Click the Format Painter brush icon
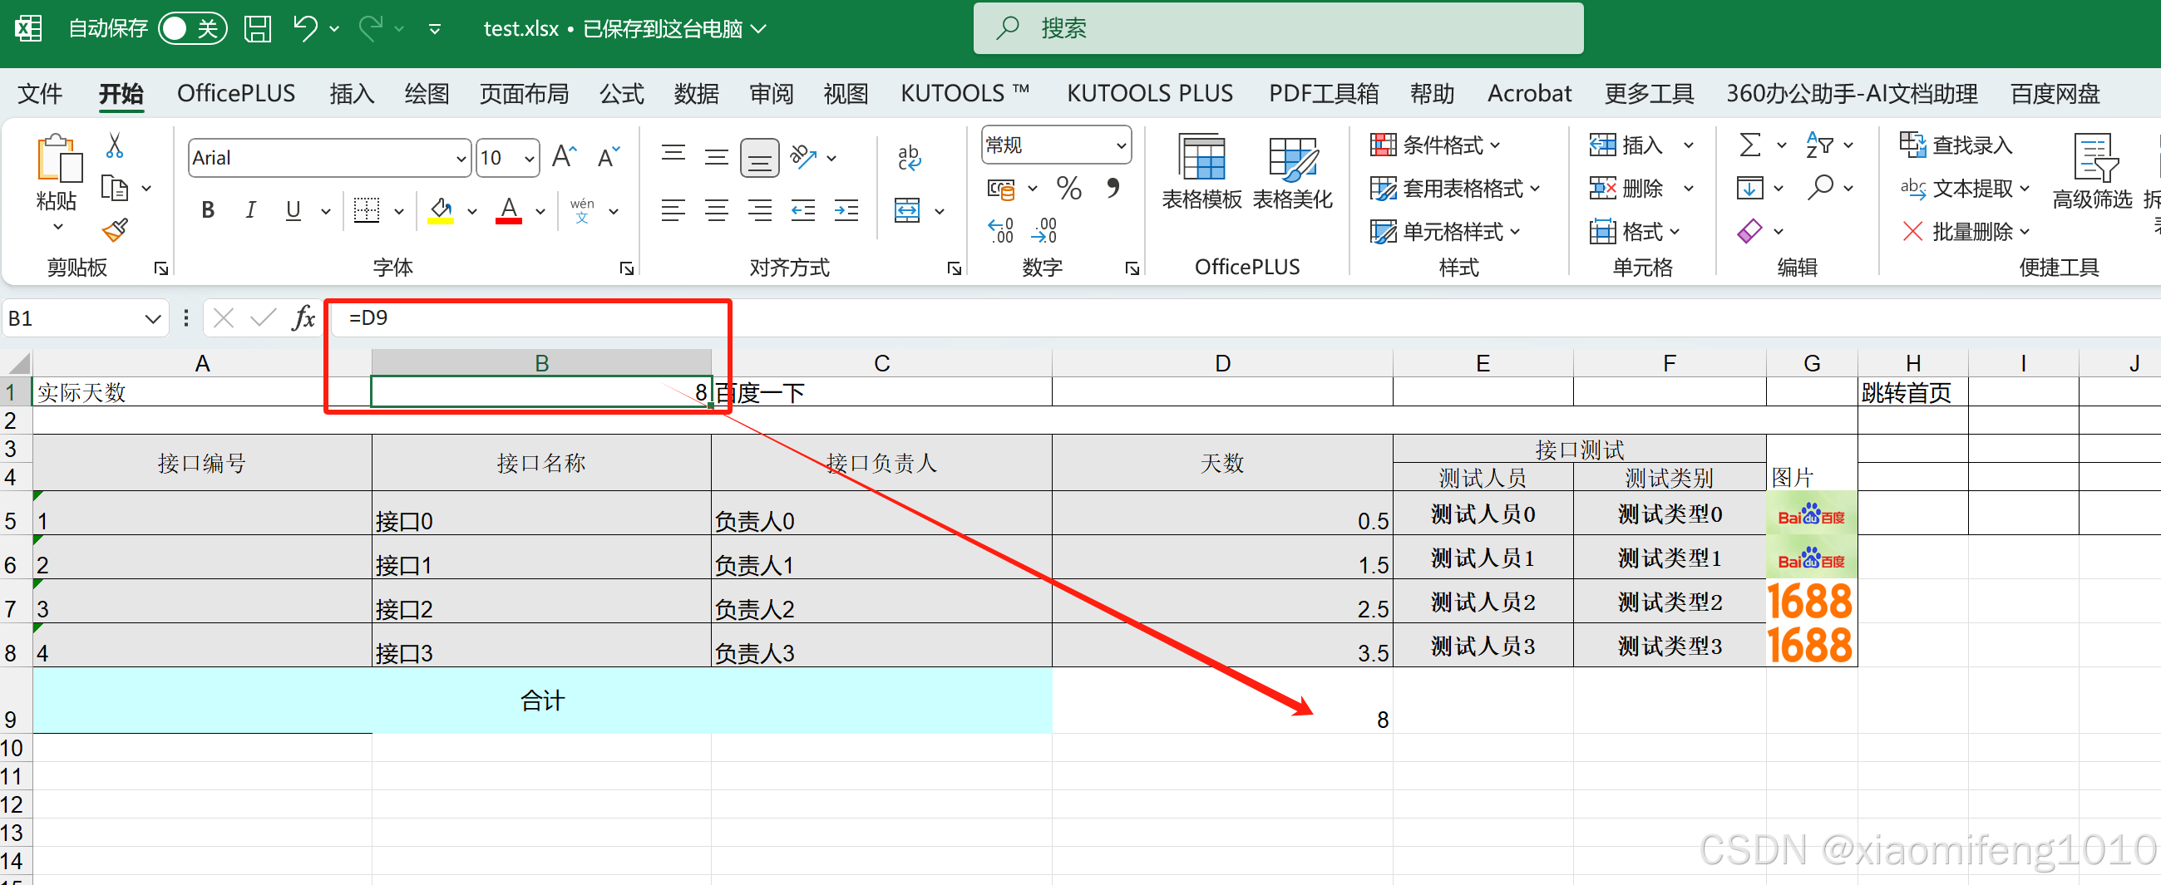2161x885 pixels. tap(115, 229)
